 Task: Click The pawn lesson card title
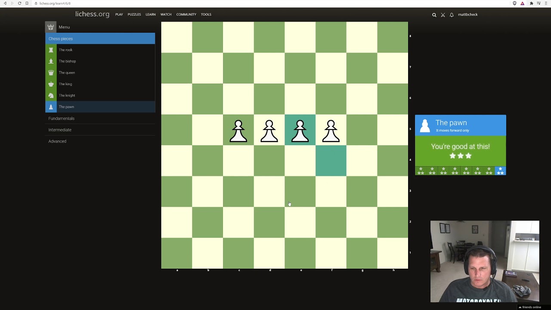point(451,123)
